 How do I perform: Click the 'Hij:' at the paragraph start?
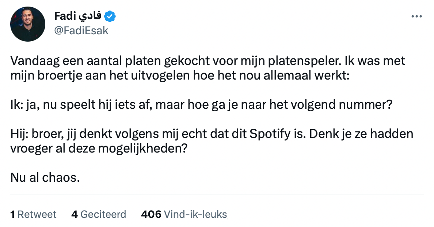[x=18, y=134]
